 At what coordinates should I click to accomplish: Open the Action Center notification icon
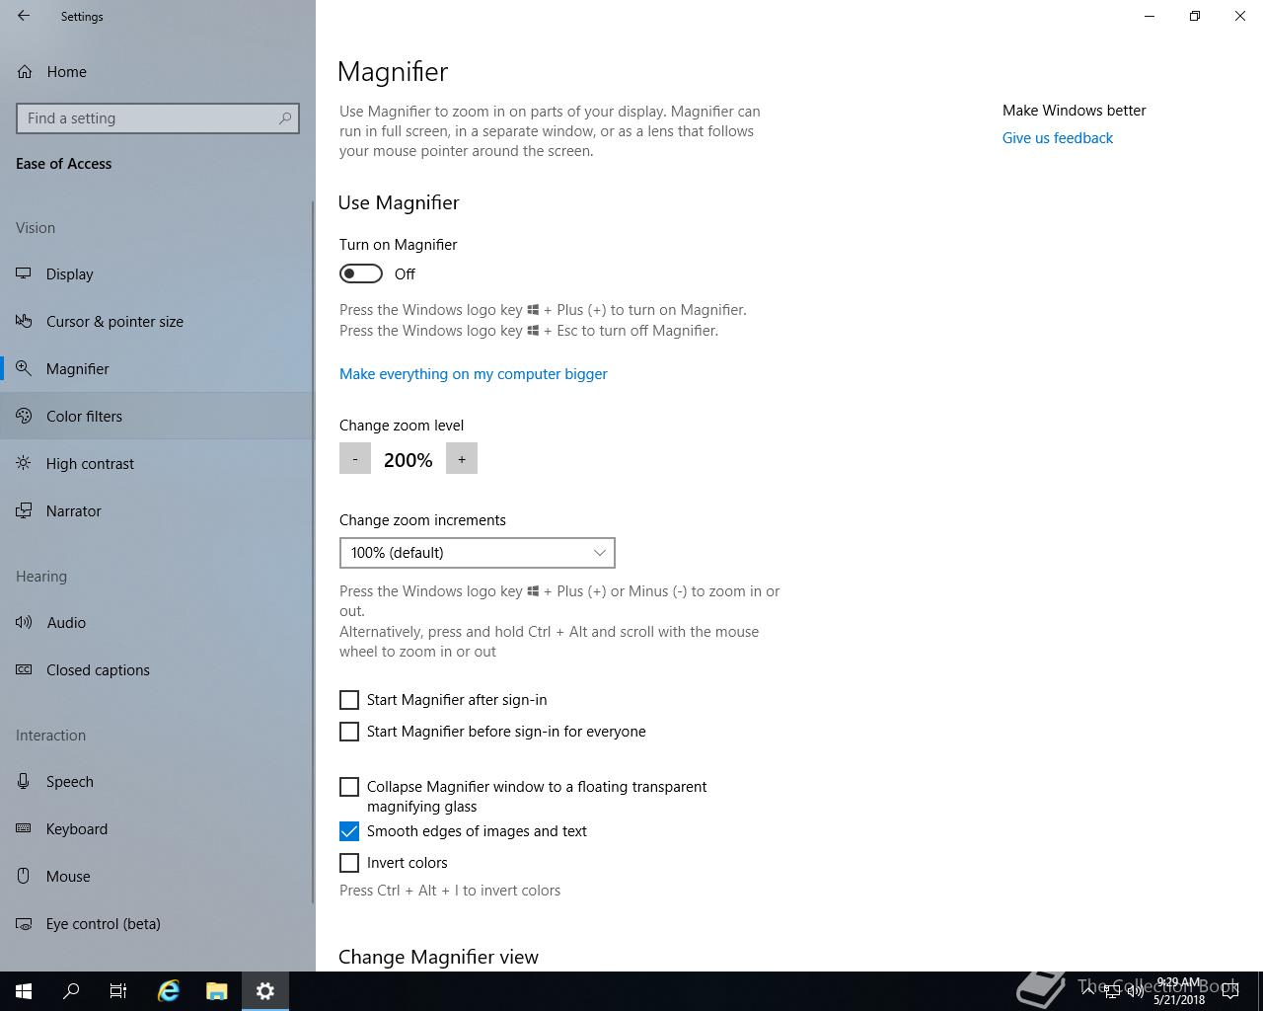click(x=1229, y=991)
